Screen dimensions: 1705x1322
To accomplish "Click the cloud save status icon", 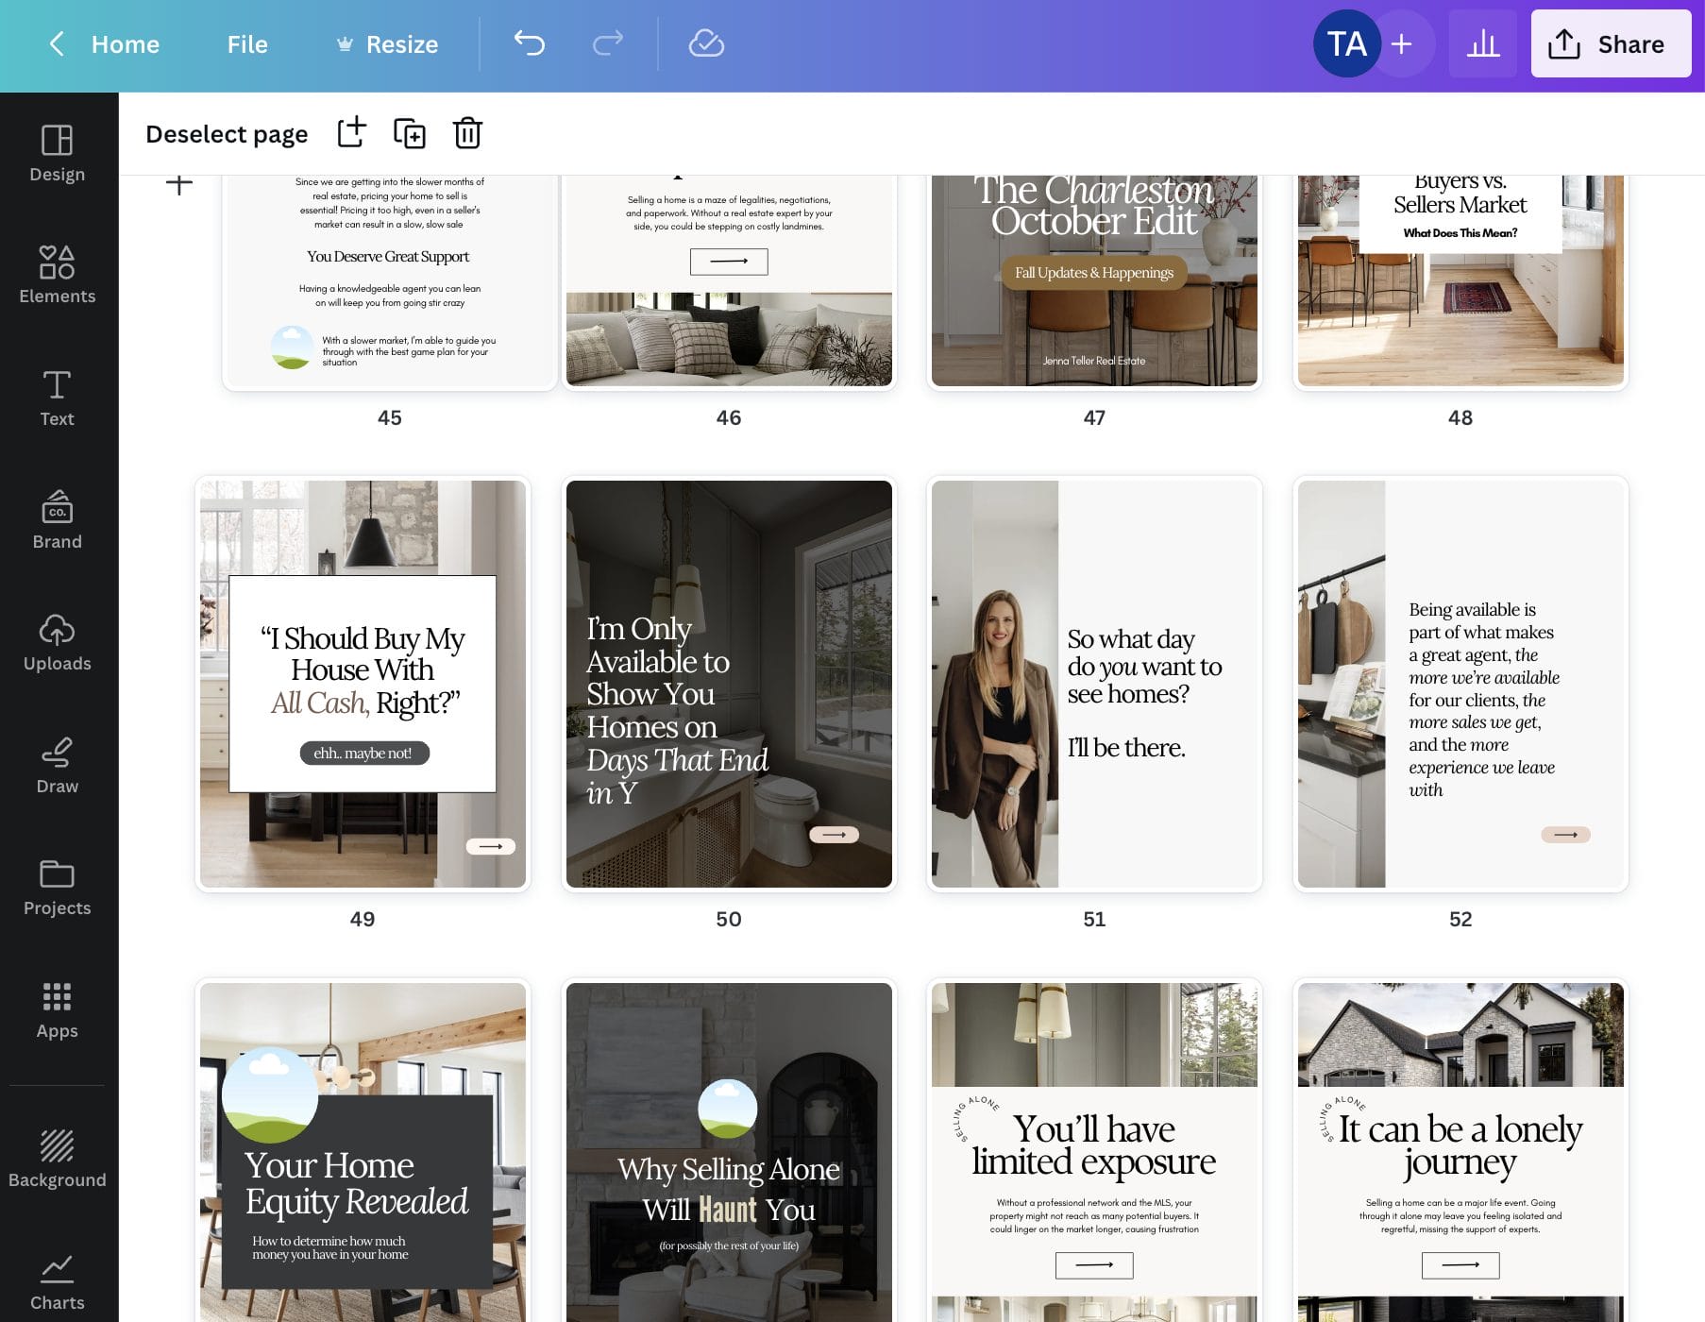I will [706, 43].
